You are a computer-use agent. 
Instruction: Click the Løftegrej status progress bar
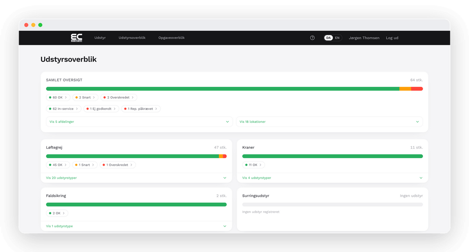click(x=136, y=156)
